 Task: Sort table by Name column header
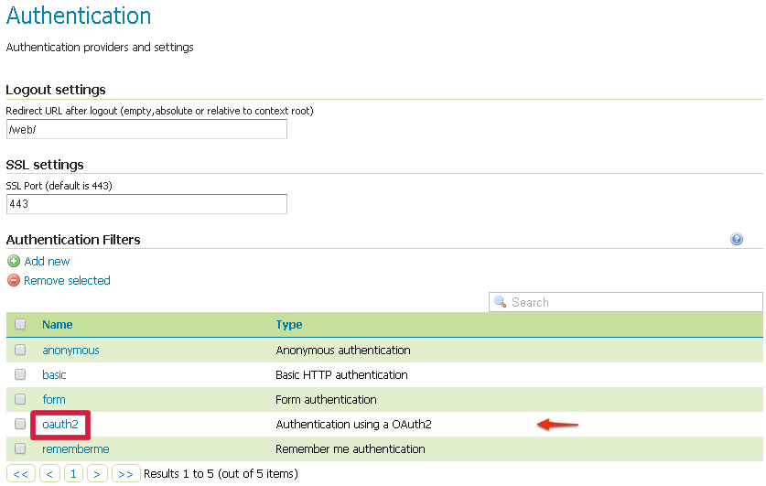(x=57, y=324)
